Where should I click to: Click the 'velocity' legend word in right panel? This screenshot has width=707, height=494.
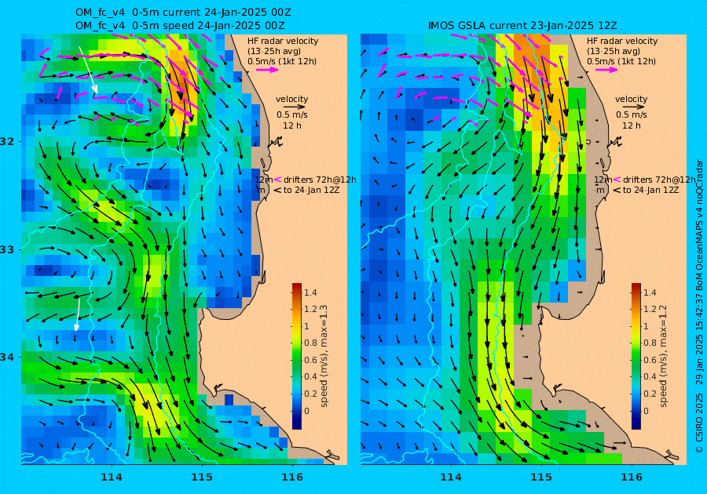[631, 99]
